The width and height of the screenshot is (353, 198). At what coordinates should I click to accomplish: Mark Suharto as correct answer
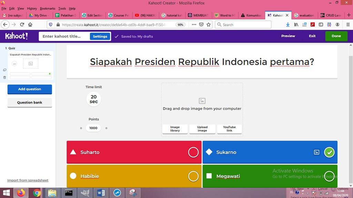(193, 152)
